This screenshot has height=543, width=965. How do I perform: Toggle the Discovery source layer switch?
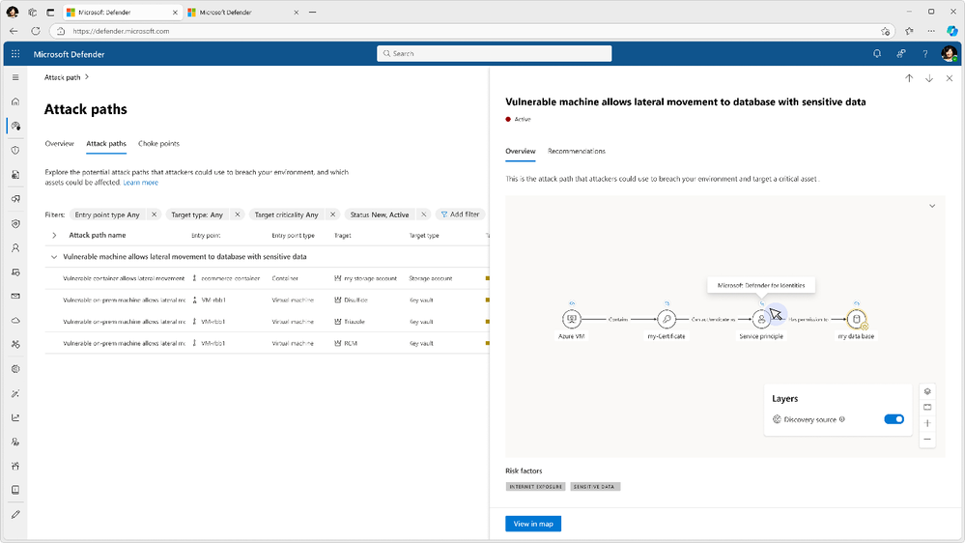point(894,419)
